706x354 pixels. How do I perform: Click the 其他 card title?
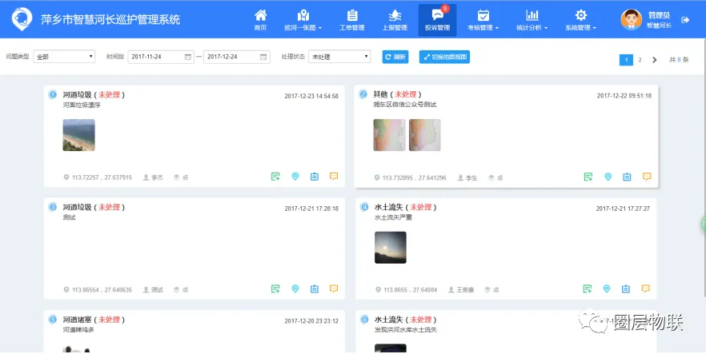click(380, 94)
